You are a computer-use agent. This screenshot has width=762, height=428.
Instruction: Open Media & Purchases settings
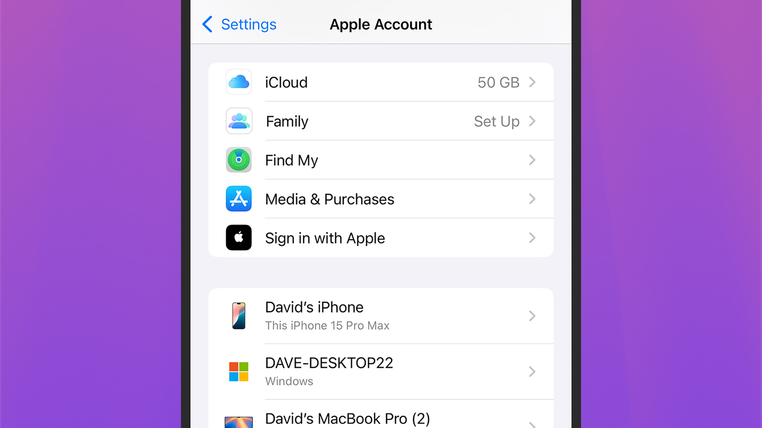click(381, 199)
